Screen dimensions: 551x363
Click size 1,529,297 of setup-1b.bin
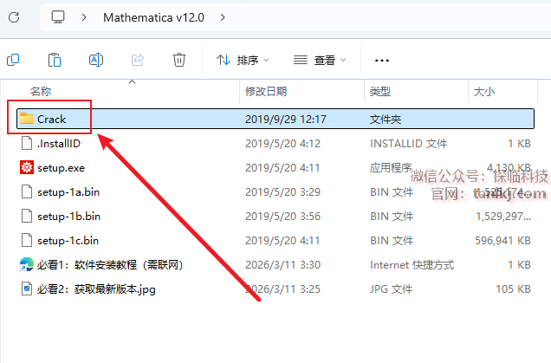[503, 216]
